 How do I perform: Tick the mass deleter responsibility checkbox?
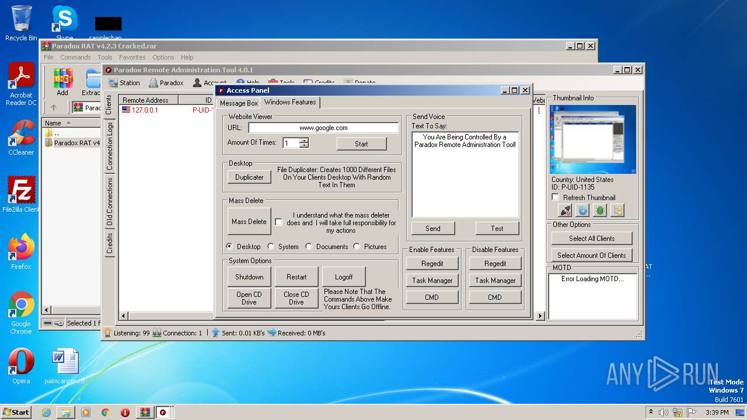(278, 222)
